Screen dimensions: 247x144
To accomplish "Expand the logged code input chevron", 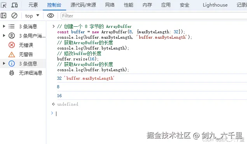I will [54, 26].
